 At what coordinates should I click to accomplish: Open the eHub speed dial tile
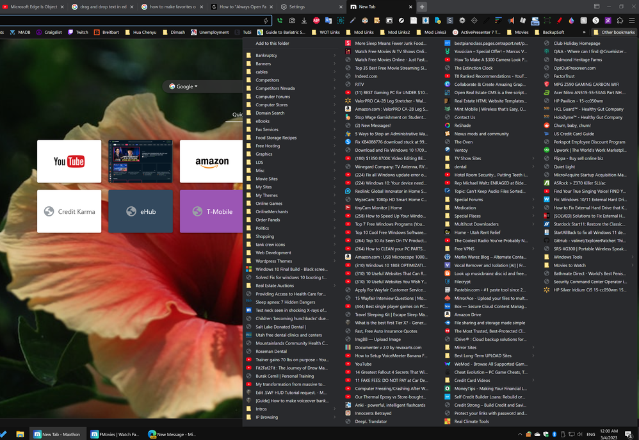pos(141,211)
